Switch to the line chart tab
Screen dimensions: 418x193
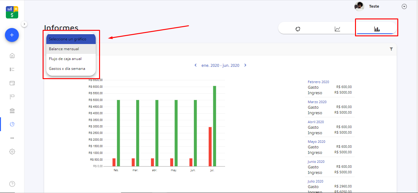click(337, 29)
